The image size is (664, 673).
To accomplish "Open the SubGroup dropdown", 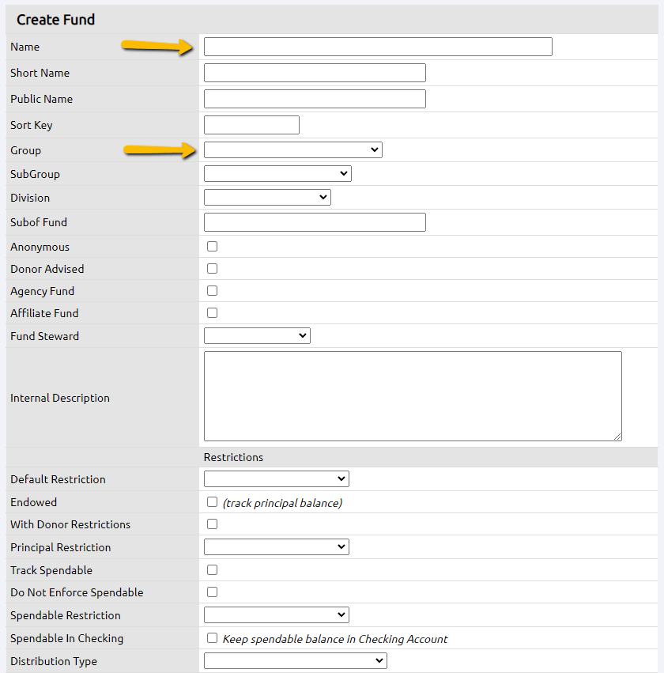I will click(277, 173).
